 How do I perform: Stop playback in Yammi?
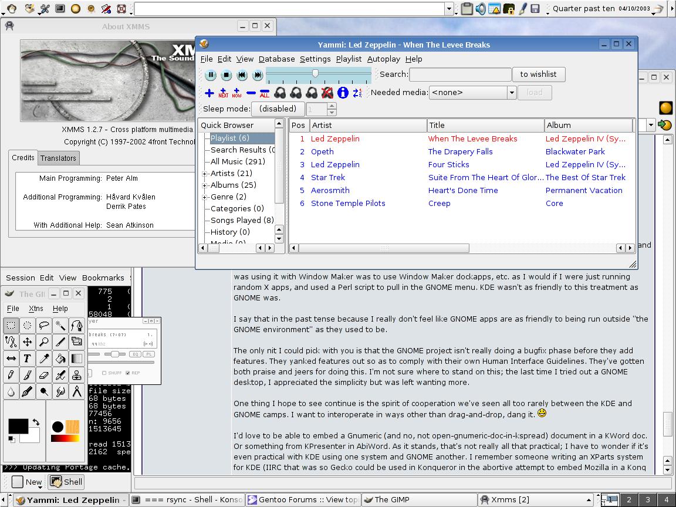click(x=227, y=75)
